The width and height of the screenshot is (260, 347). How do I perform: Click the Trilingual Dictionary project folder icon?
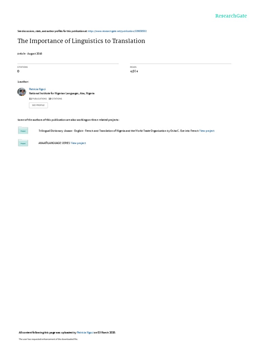point(23,130)
